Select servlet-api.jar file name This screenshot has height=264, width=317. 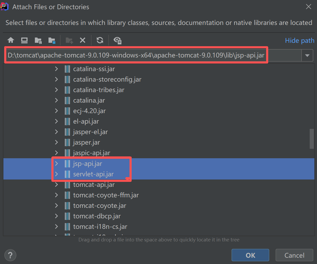pyautogui.click(x=93, y=174)
